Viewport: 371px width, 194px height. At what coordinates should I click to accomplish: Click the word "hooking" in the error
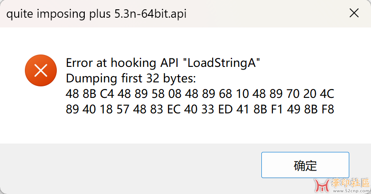129,63
